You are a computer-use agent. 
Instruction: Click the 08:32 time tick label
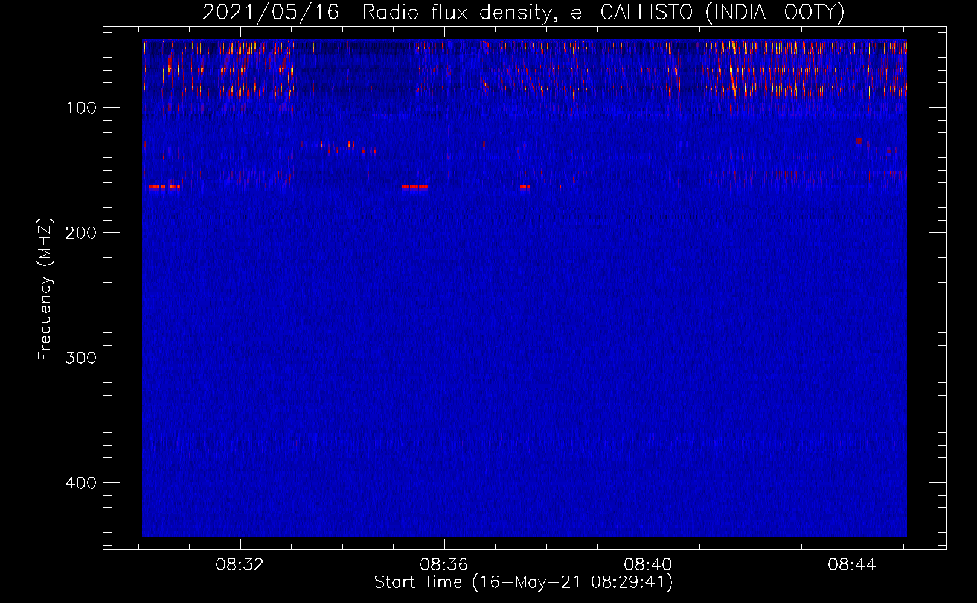pyautogui.click(x=240, y=565)
